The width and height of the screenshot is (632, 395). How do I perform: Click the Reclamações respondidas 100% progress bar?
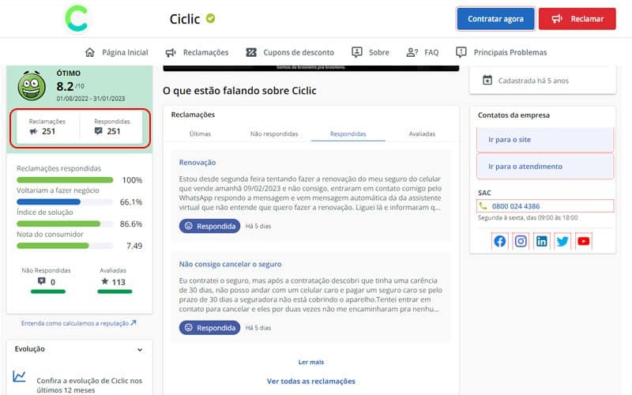tap(65, 180)
